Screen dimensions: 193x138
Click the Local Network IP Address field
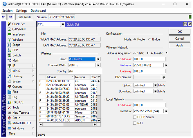(149, 105)
